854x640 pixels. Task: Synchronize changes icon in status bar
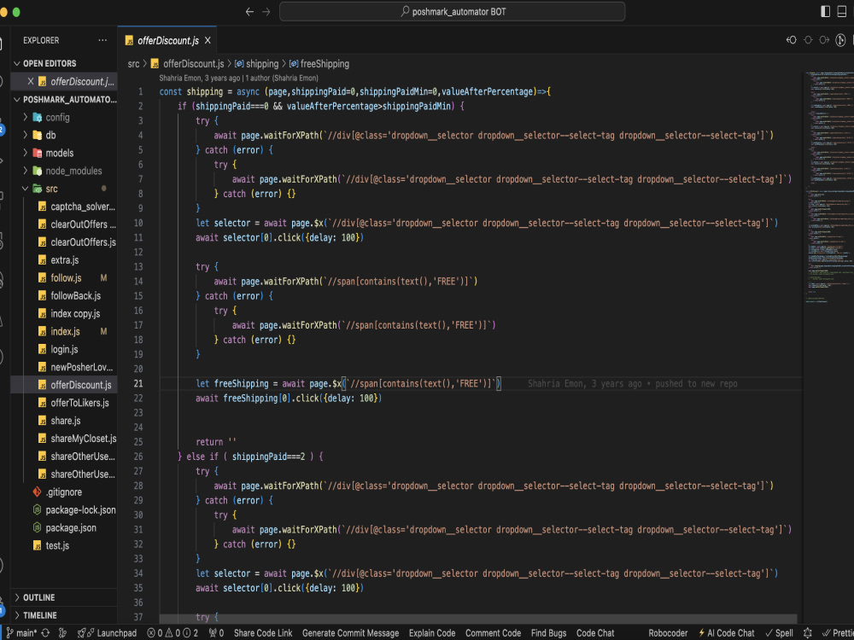click(46, 633)
